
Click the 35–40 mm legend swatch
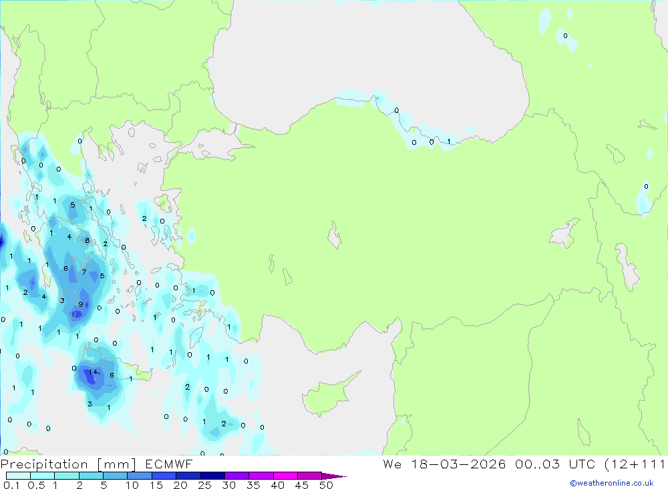tap(261, 476)
